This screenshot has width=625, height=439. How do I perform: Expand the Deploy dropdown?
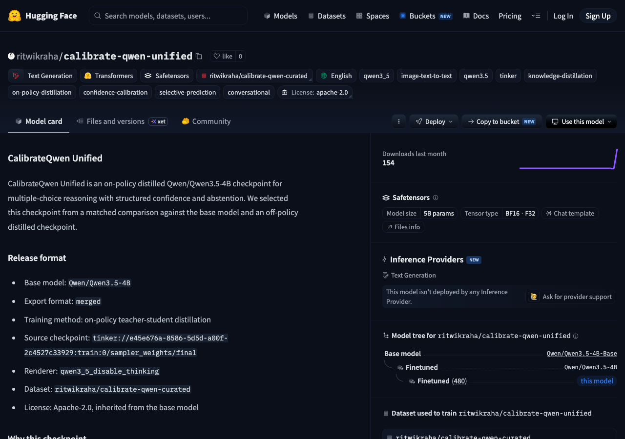click(x=434, y=121)
